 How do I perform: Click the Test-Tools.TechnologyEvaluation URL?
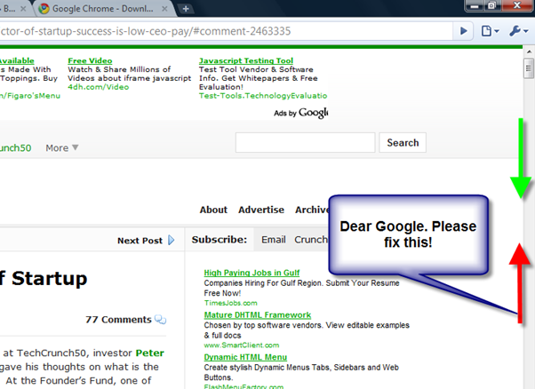point(263,96)
